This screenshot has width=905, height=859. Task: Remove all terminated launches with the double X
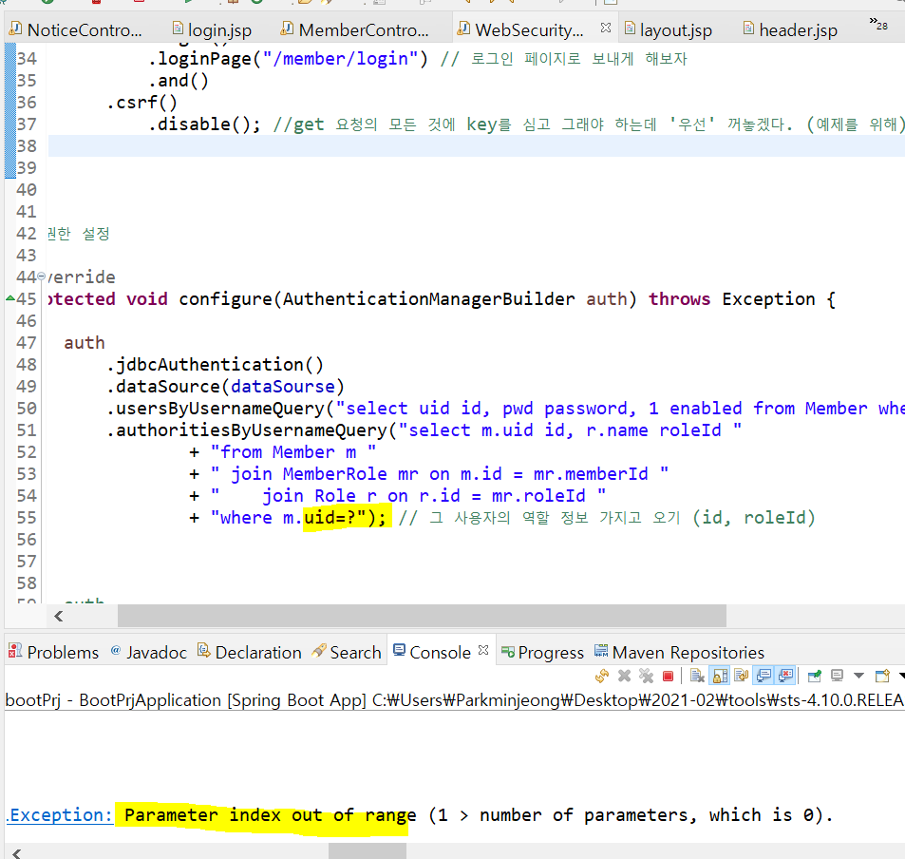(x=646, y=676)
